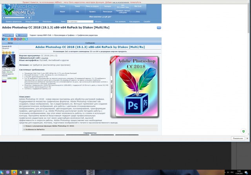The width and height of the screenshot is (251, 175).
Task: Open the 'Как скачивать' link
Action: (120, 21)
